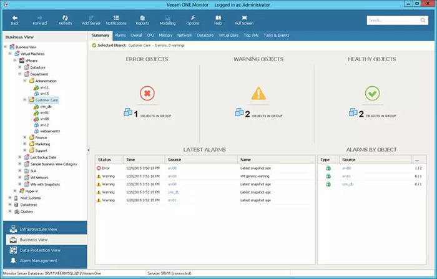Switch to Full Screen mode
Screen dimensions: 437x279
point(244,19)
